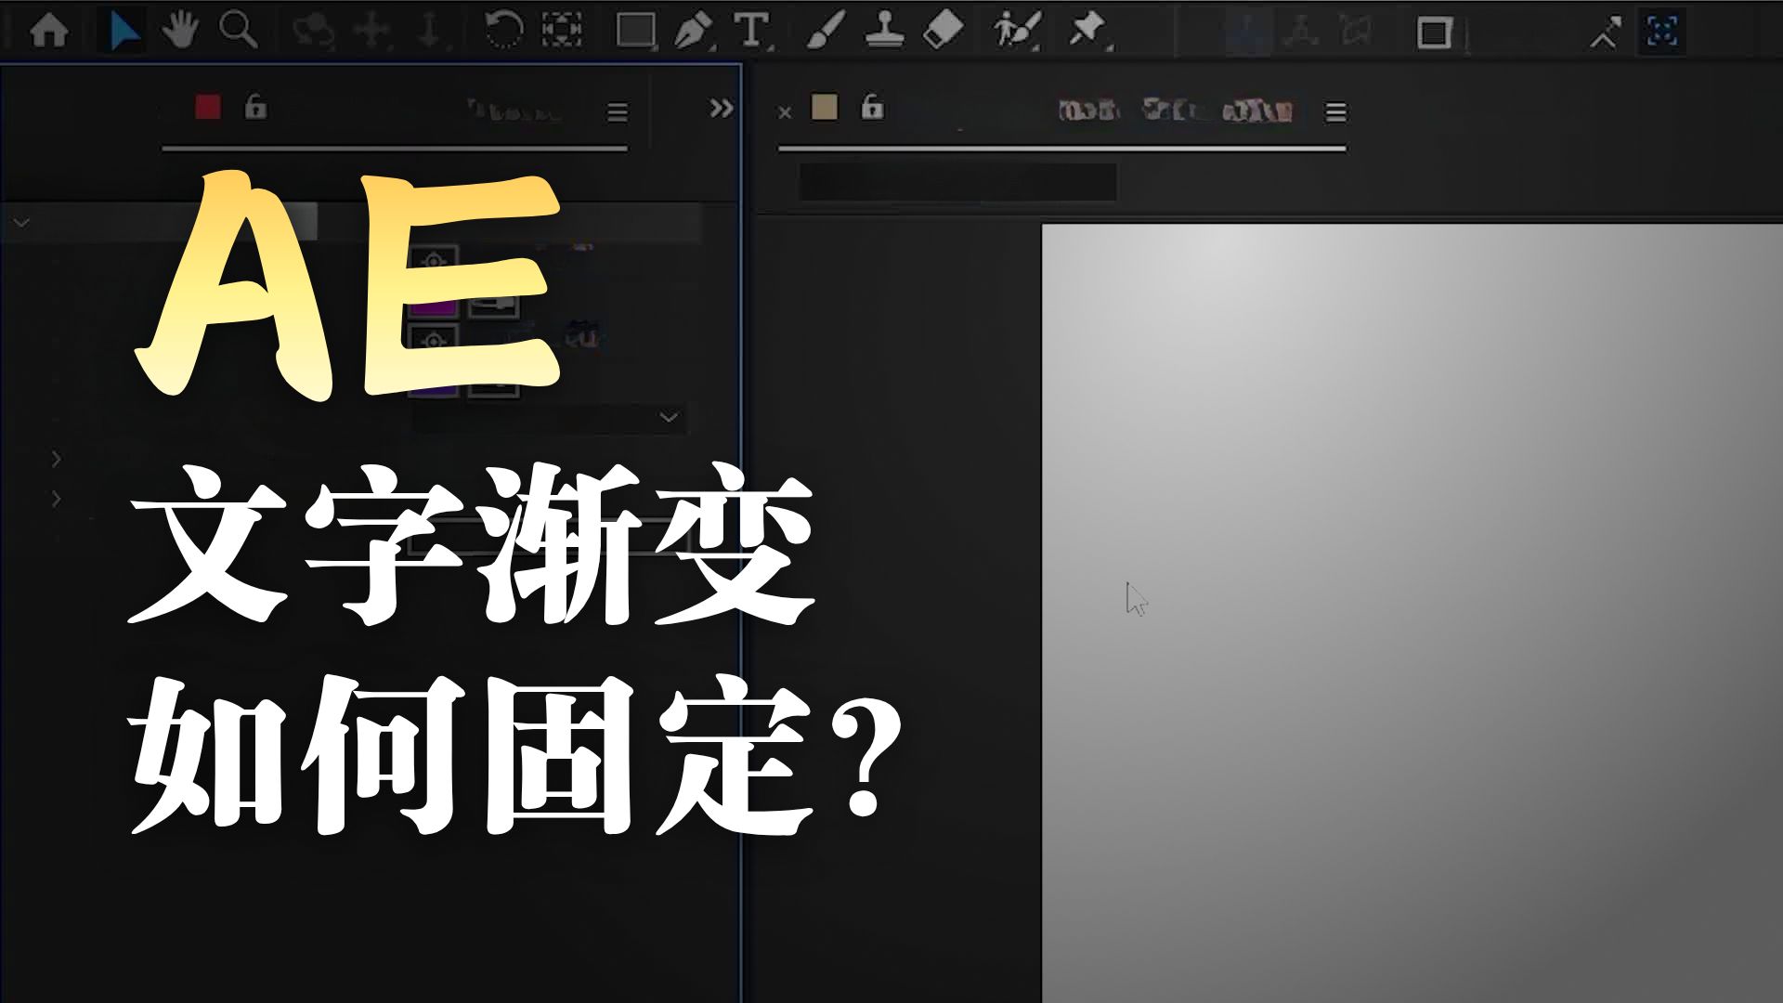
Task: Select the Rotation tool
Action: tap(503, 31)
